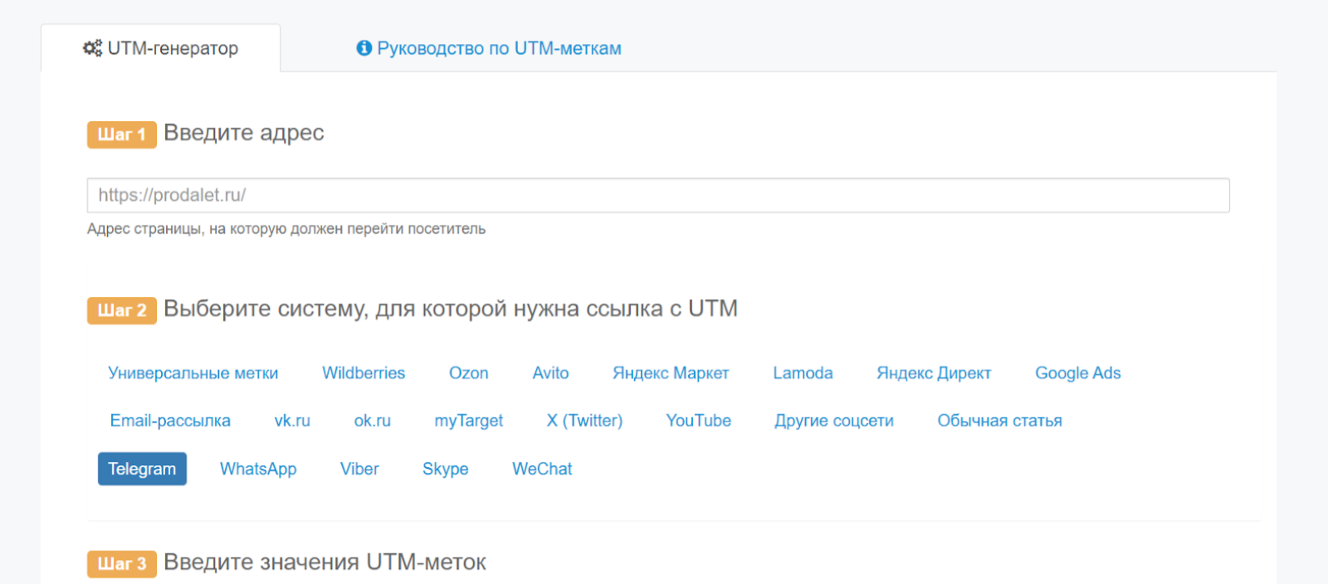Image resolution: width=1328 pixels, height=584 pixels.
Task: Select the WeChat option
Action: click(x=542, y=469)
